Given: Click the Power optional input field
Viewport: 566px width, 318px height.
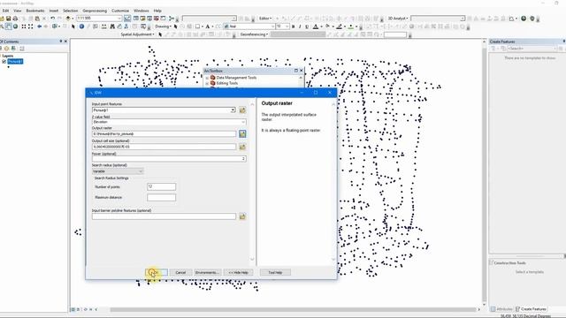Looking at the screenshot, I should pyautogui.click(x=169, y=159).
